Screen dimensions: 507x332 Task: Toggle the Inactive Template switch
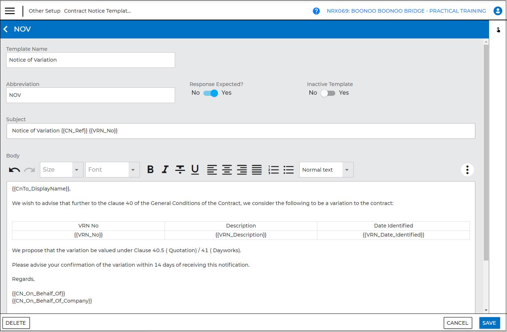(x=328, y=93)
